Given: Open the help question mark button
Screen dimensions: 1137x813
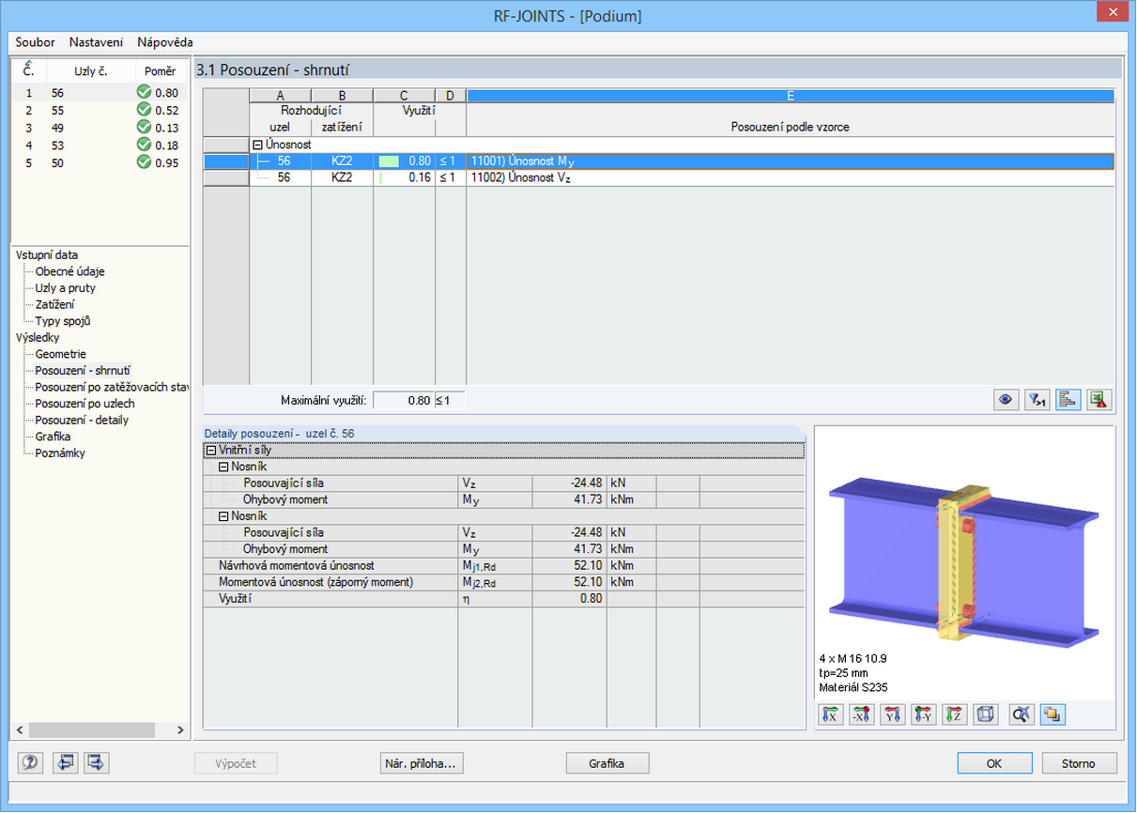Looking at the screenshot, I should point(31,763).
